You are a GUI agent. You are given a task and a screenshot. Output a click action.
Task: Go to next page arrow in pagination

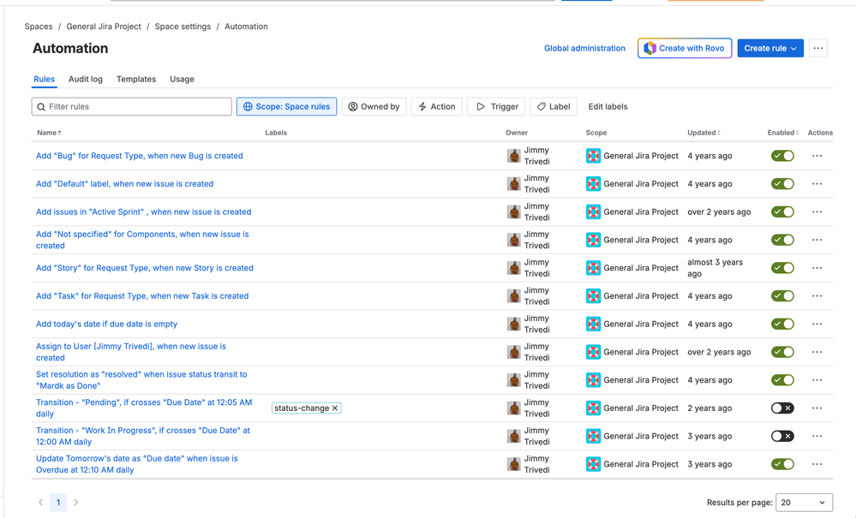(x=76, y=503)
